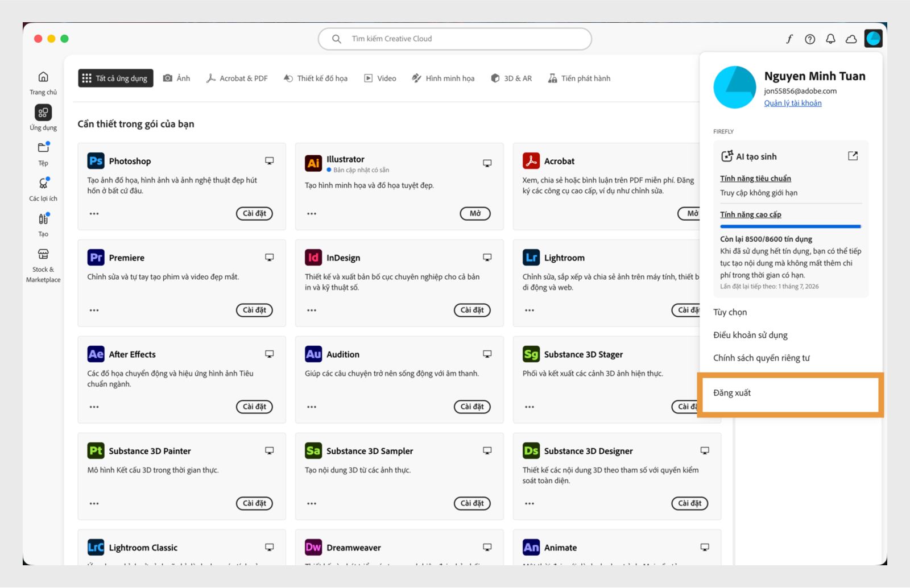Switch to the Acrobat & PDF tab
Image resolution: width=910 pixels, height=588 pixels.
237,78
